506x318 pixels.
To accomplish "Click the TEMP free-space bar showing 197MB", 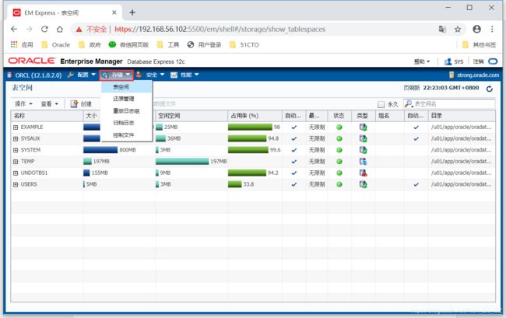I will click(182, 162).
